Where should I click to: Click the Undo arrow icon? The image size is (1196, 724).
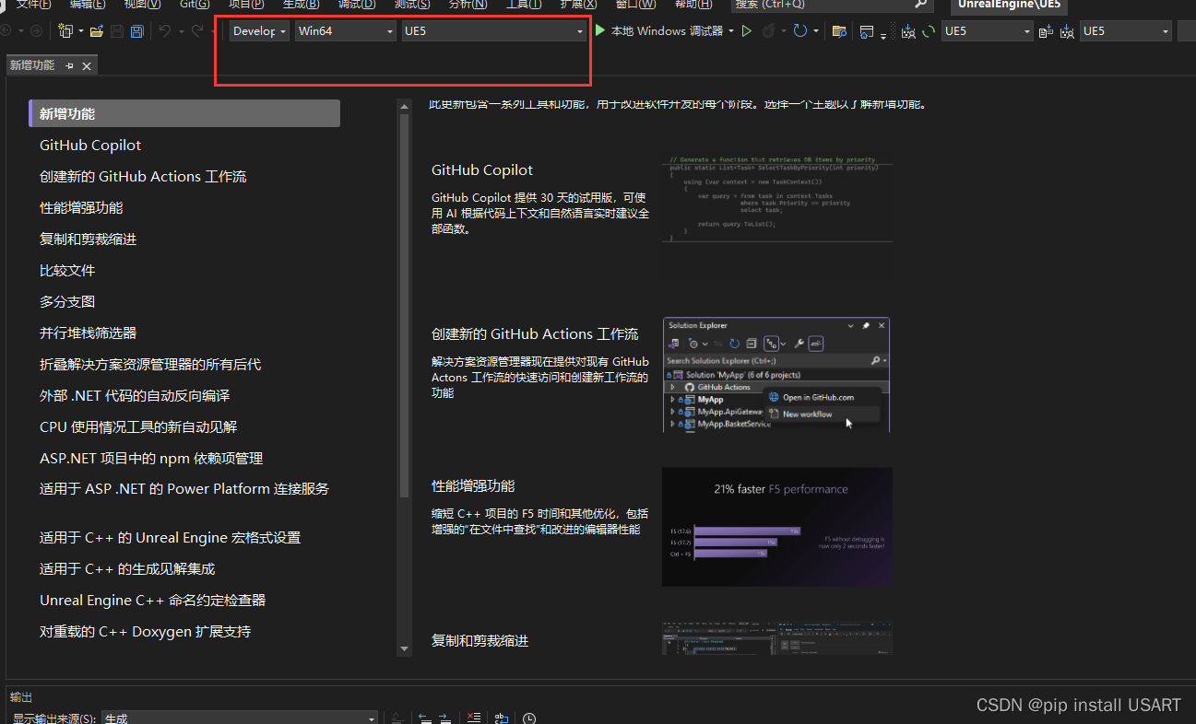(x=164, y=31)
